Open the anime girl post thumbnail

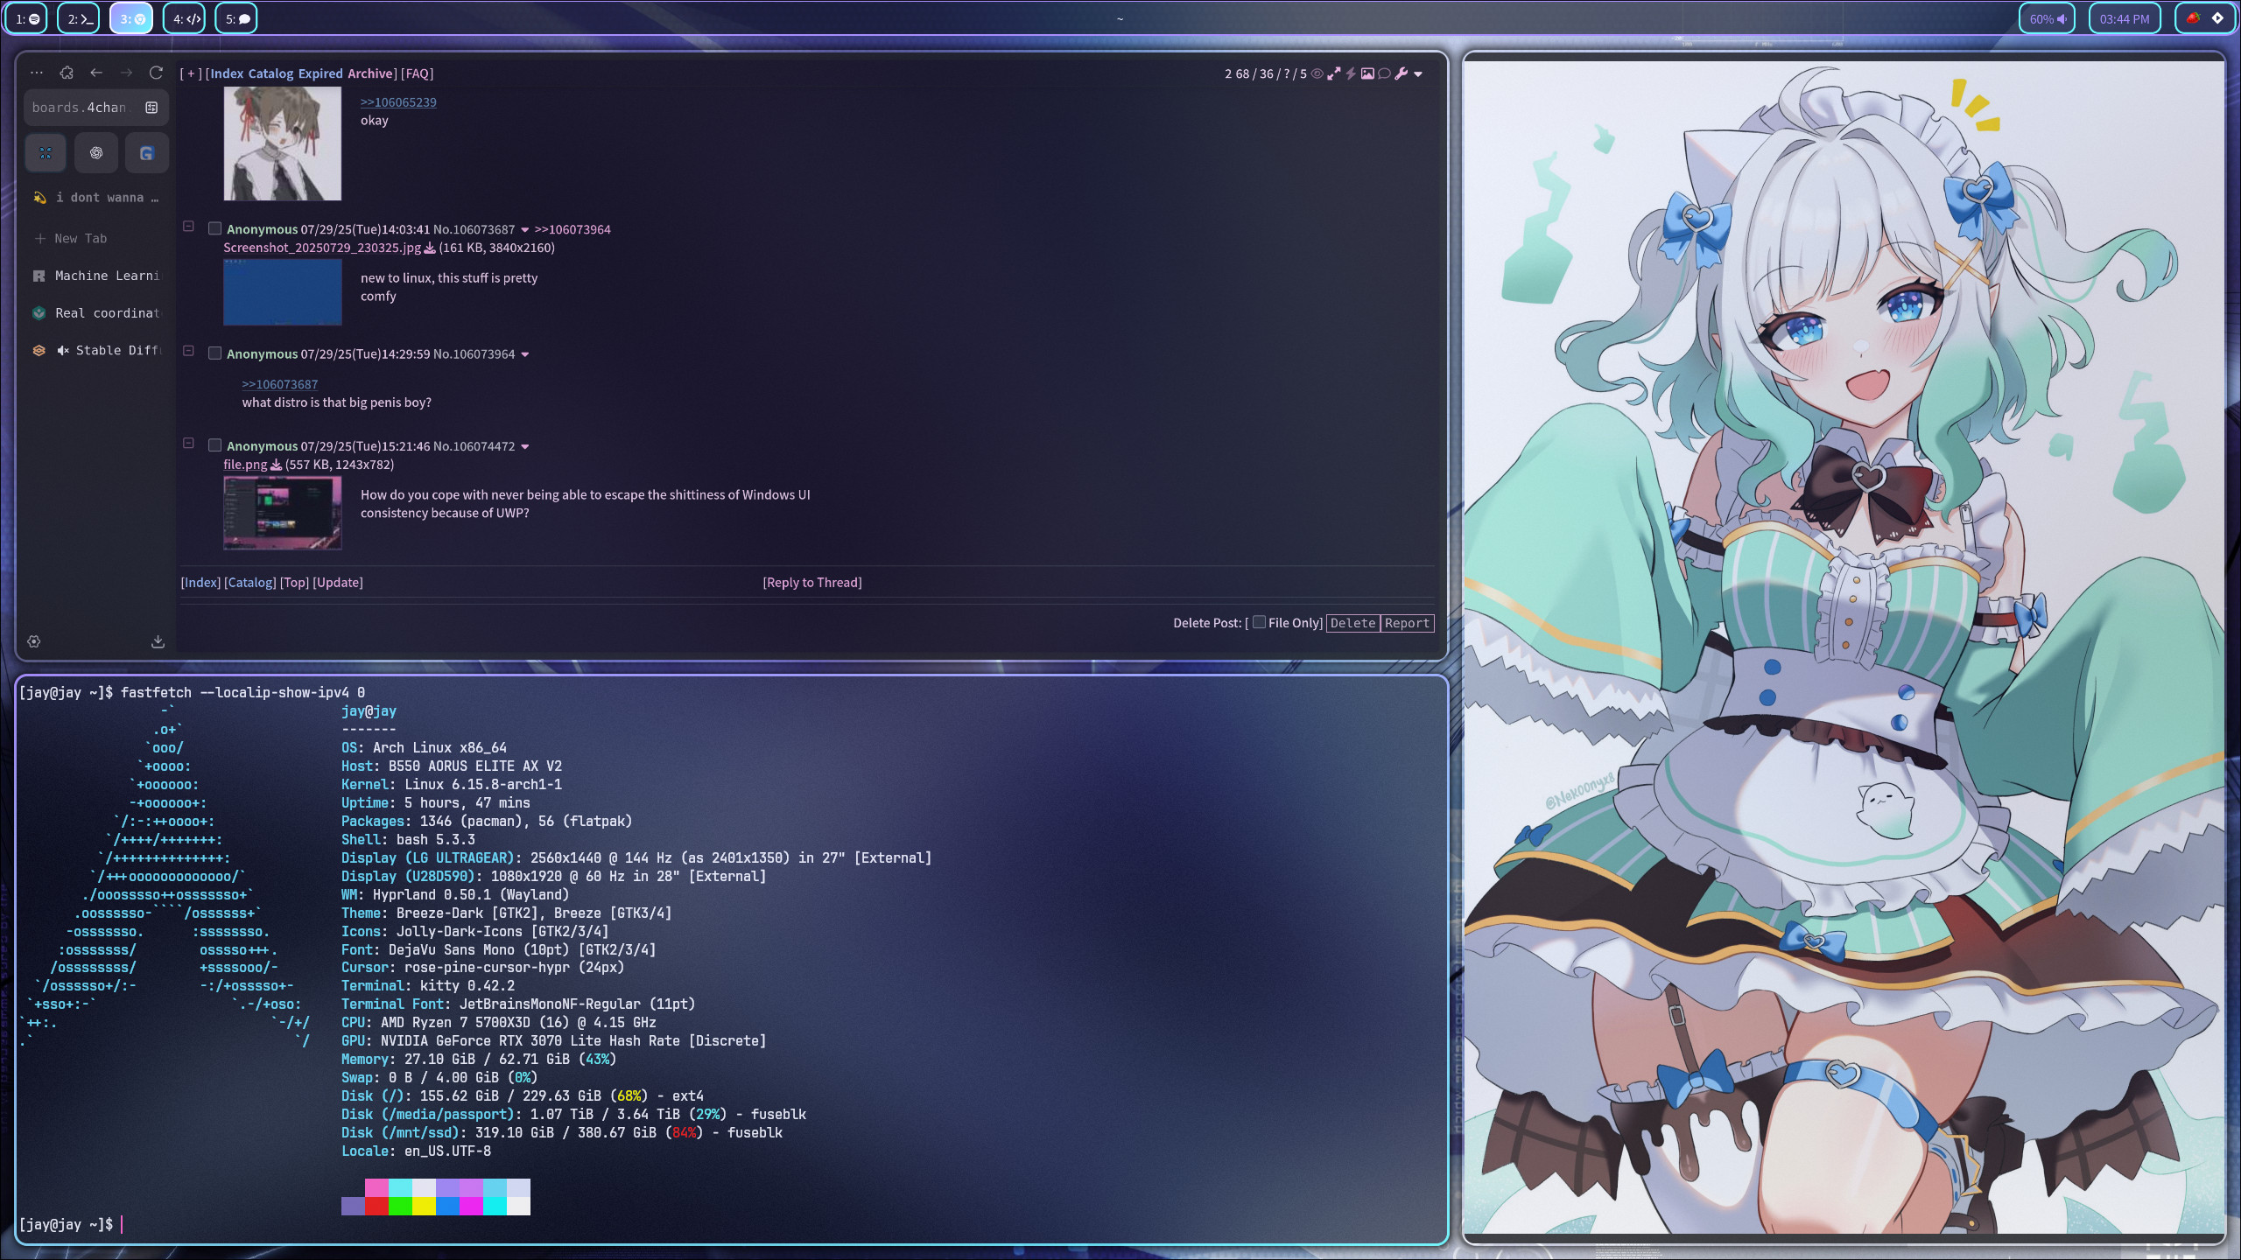283,143
